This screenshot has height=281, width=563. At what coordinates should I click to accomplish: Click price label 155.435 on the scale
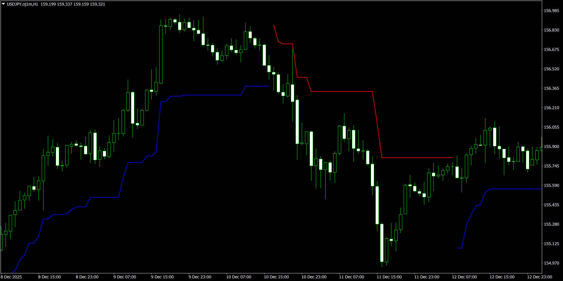pos(551,205)
